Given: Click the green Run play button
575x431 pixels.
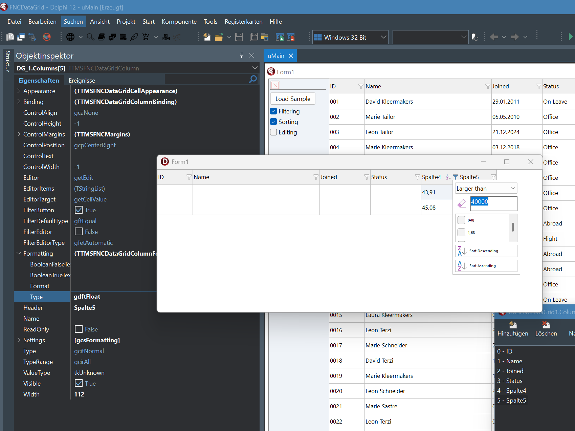Looking at the screenshot, I should [x=571, y=37].
